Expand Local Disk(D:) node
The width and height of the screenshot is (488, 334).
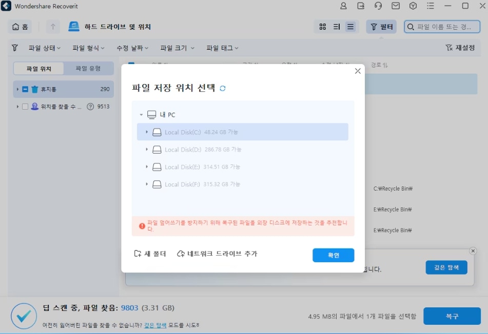pyautogui.click(x=147, y=150)
